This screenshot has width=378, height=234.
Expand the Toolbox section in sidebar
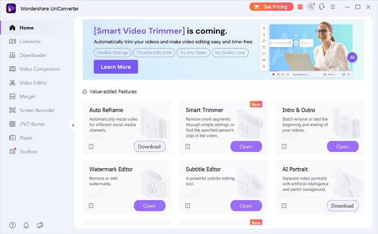(x=28, y=152)
